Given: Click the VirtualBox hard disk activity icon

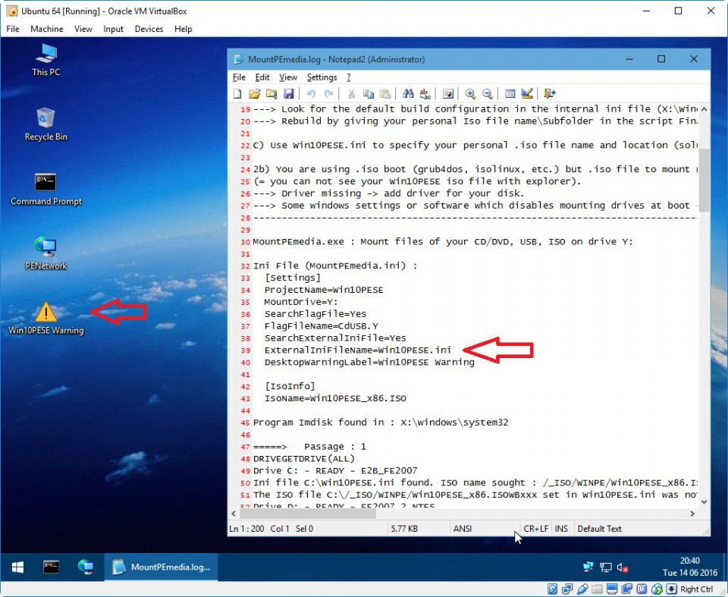Looking at the screenshot, I should tap(552, 589).
